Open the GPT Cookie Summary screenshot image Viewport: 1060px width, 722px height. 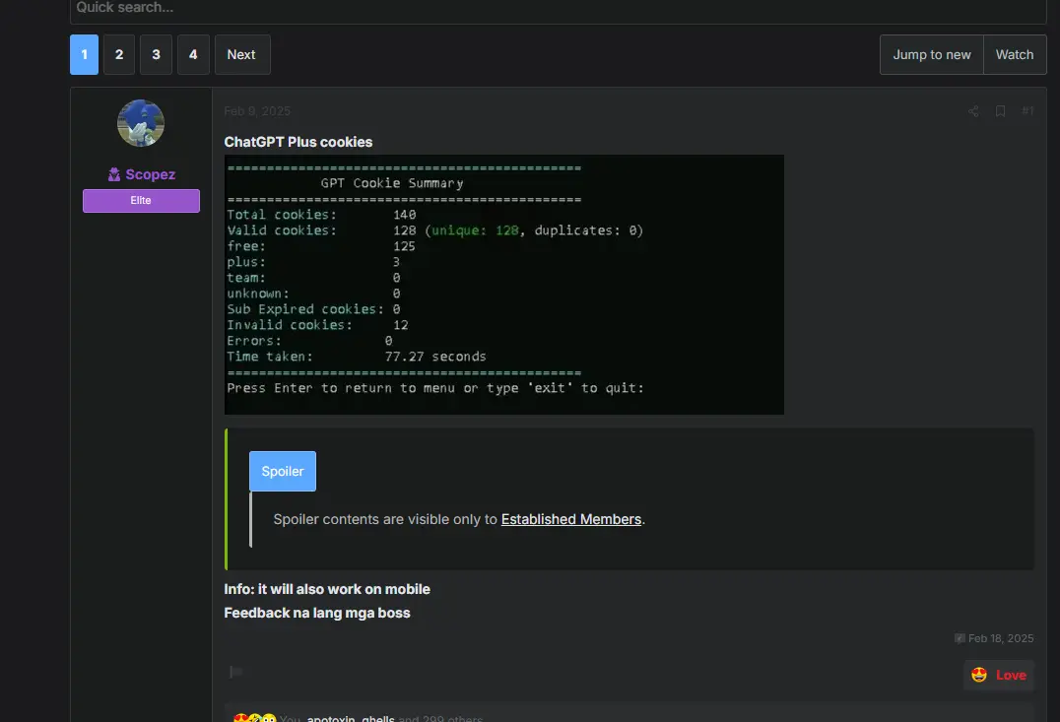tap(504, 285)
